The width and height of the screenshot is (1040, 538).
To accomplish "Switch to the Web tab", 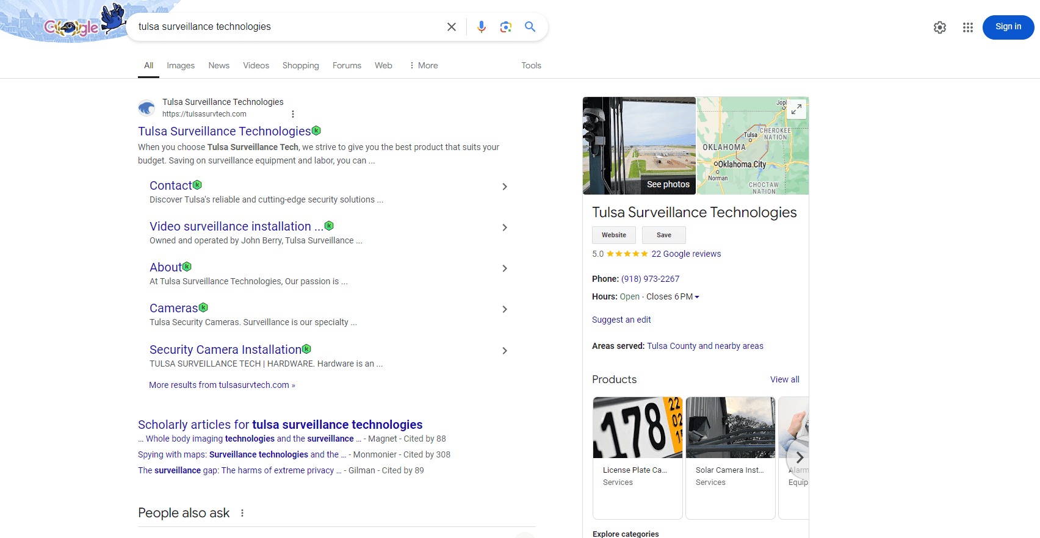I will 383,65.
